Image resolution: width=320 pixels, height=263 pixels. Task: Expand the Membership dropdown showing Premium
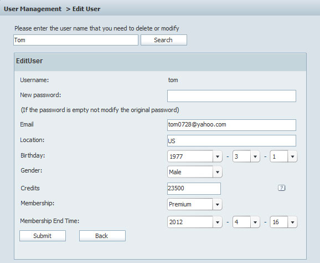click(x=195, y=204)
